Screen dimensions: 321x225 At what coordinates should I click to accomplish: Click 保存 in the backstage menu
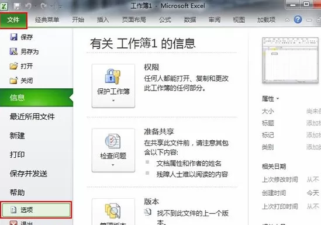point(21,37)
